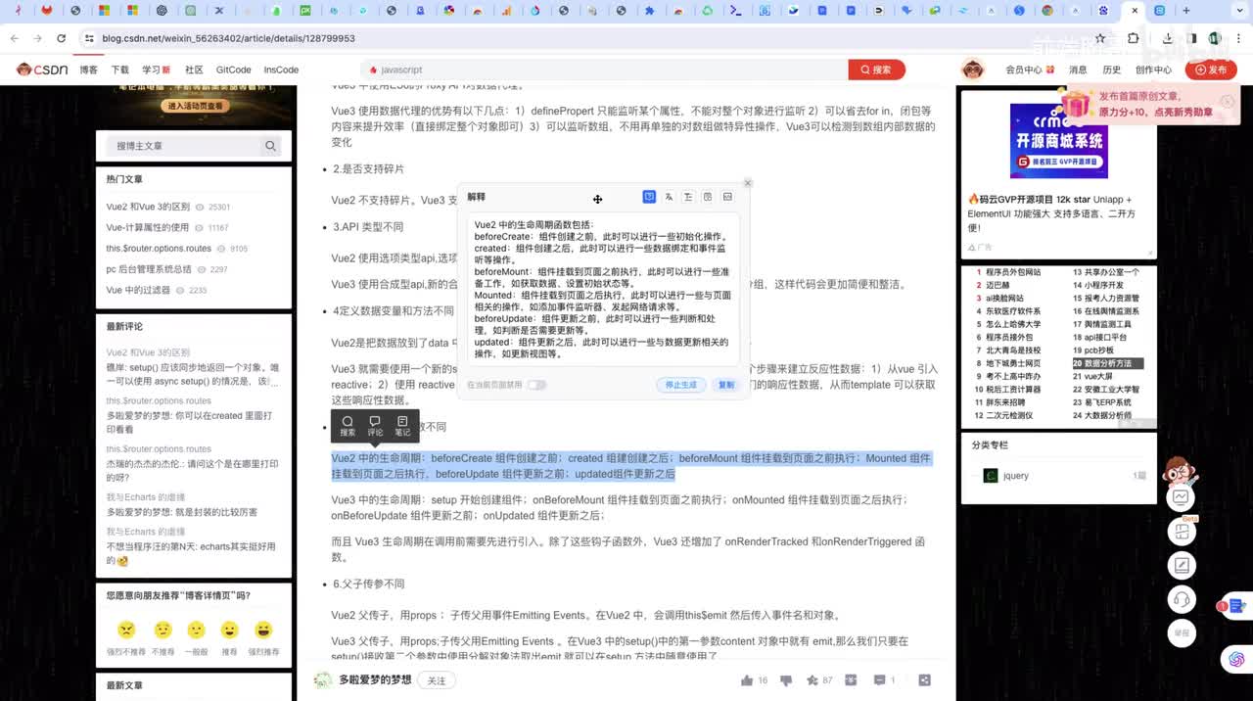The image size is (1253, 701).
Task: Click the thumbs-up like icon below the article
Action: (748, 680)
